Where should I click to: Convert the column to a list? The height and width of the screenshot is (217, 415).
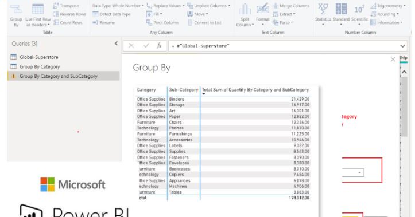coord(204,22)
